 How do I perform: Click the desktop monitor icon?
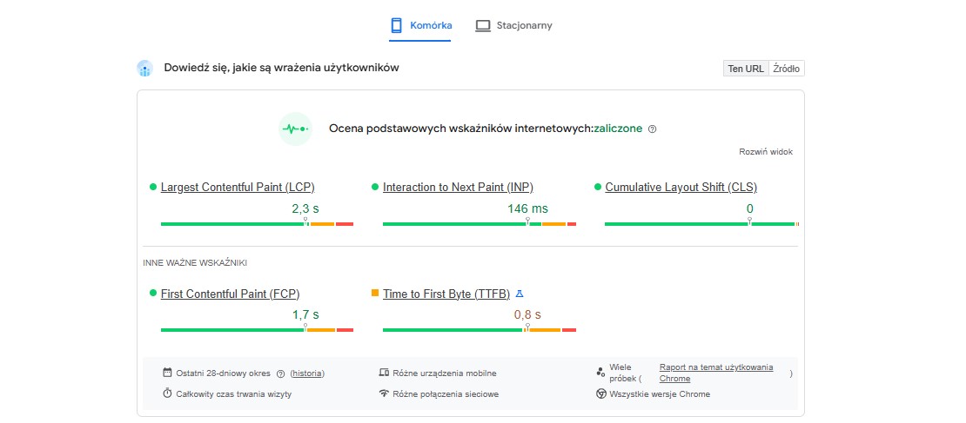(482, 25)
